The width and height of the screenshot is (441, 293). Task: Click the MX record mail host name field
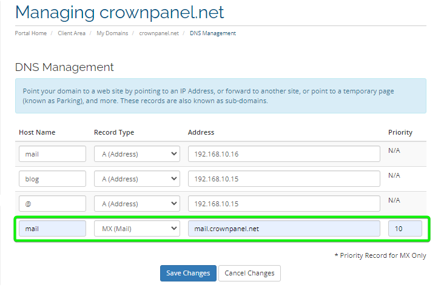click(x=52, y=228)
